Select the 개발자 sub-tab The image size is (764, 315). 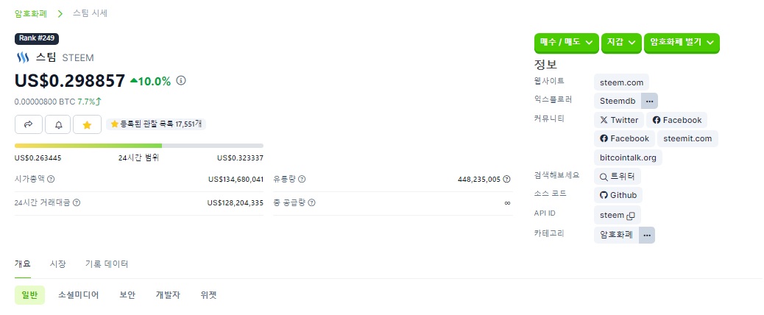pyautogui.click(x=168, y=295)
